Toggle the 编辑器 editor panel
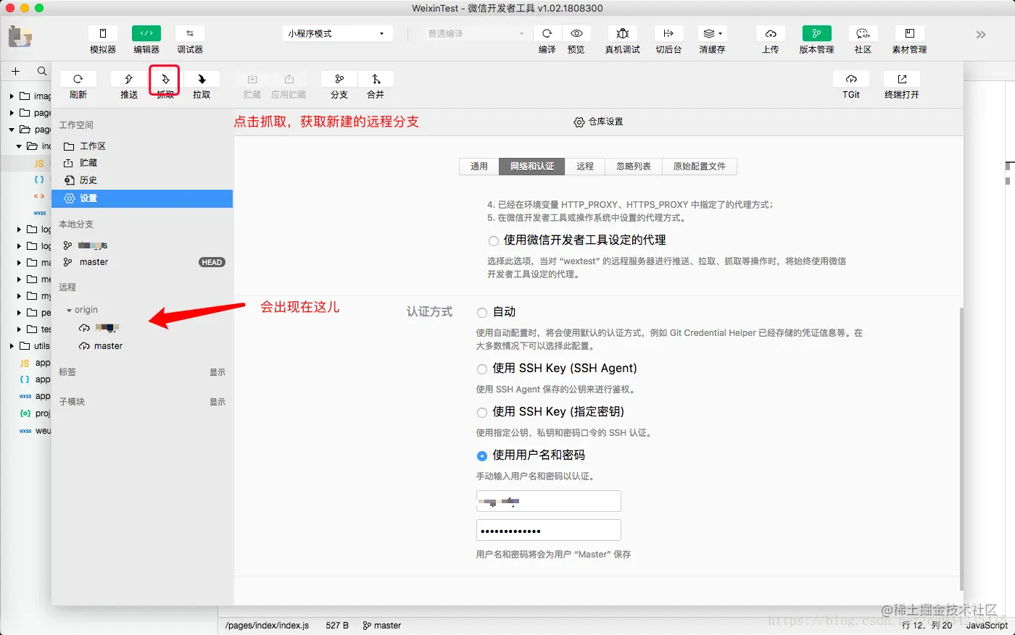The width and height of the screenshot is (1015, 635). (146, 33)
